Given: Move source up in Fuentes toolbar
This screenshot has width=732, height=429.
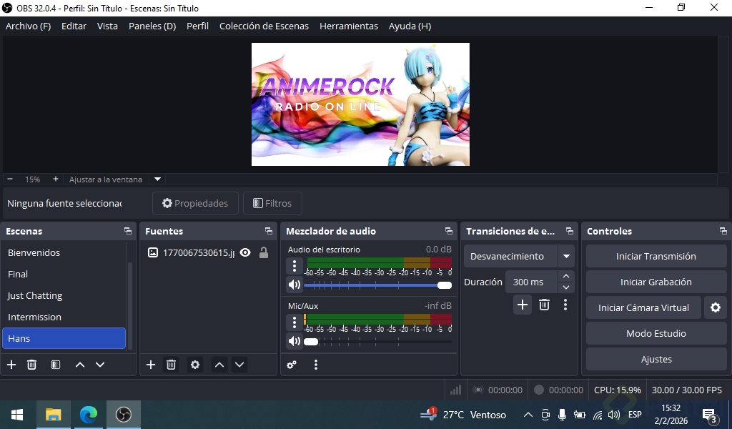Looking at the screenshot, I should click(219, 365).
